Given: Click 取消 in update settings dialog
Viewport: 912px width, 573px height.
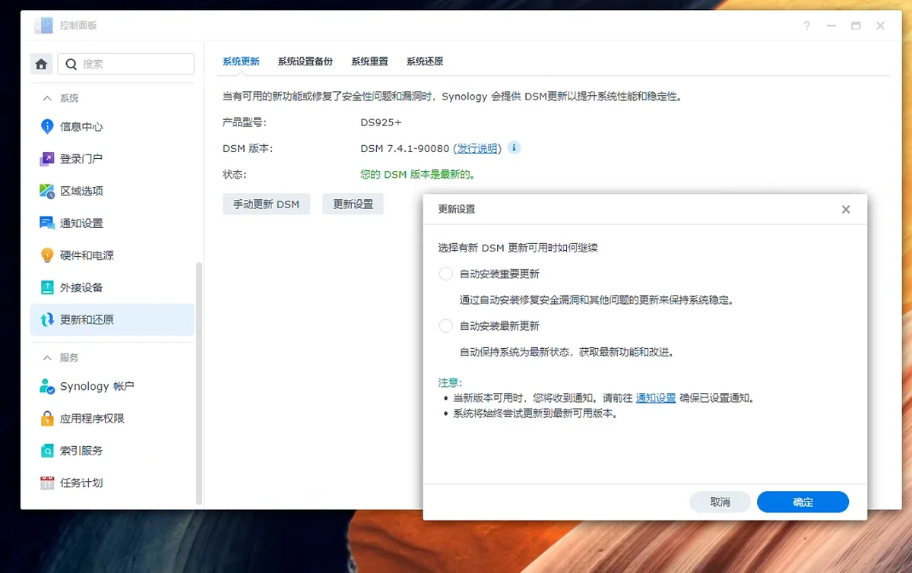Looking at the screenshot, I should tap(720, 502).
